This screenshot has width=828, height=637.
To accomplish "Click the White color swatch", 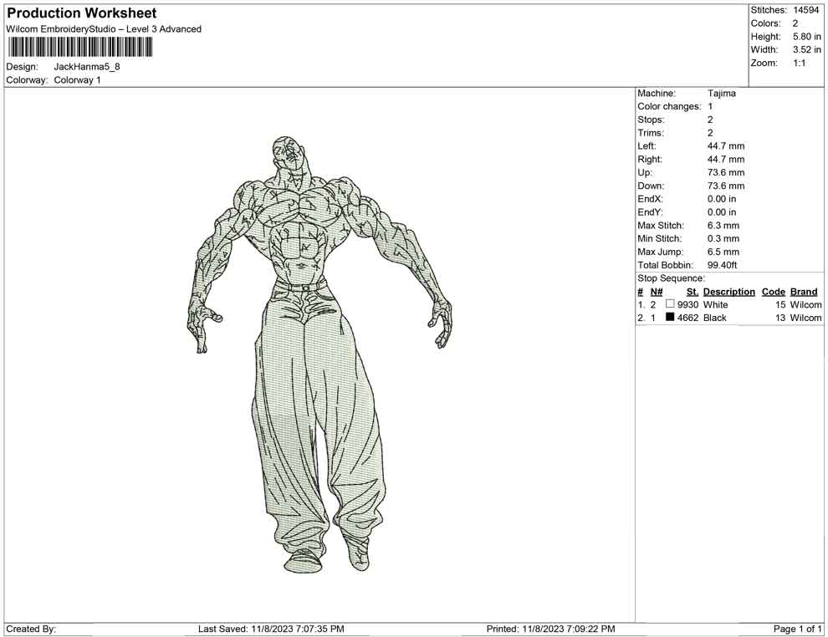I will coord(670,304).
